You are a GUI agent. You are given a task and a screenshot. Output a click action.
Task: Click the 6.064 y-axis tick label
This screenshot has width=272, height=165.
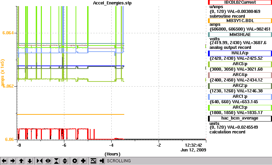8,33
